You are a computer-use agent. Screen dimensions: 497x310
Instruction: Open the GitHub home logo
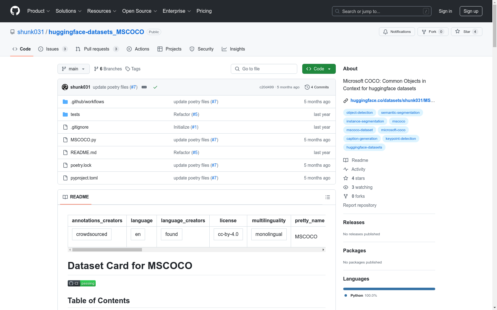15,11
